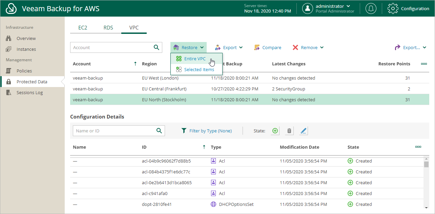435x214 pixels.
Task: Open Overview in the sidebar
Action: tap(26, 38)
